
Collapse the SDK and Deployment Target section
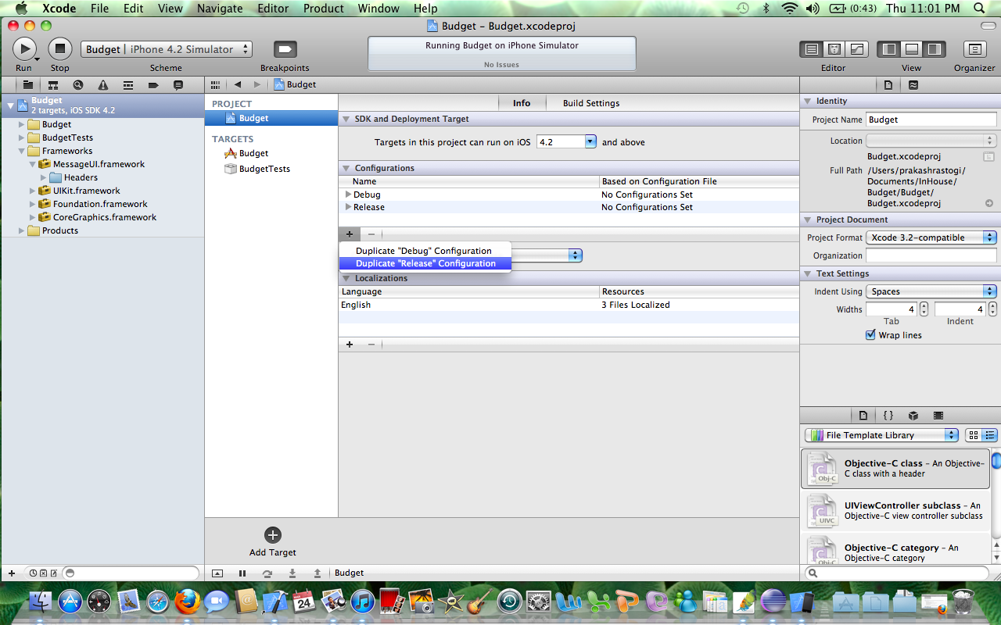tap(346, 119)
